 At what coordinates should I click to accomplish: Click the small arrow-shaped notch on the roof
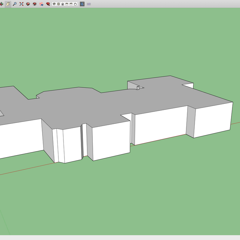140,88
